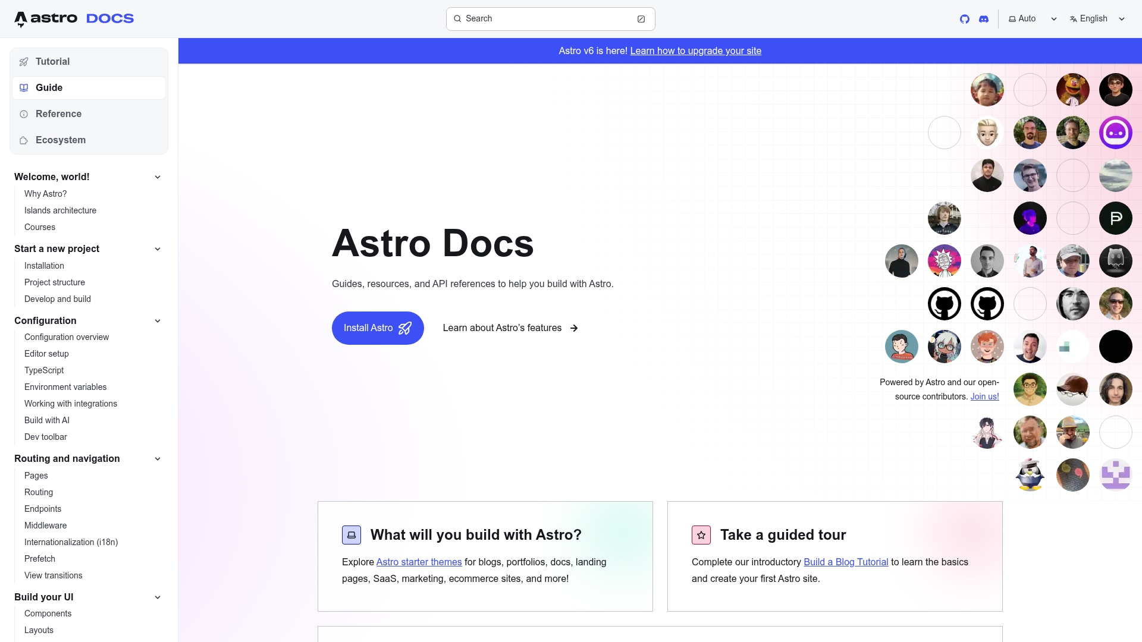Open Develop and build page
This screenshot has height=642, width=1142.
[58, 299]
